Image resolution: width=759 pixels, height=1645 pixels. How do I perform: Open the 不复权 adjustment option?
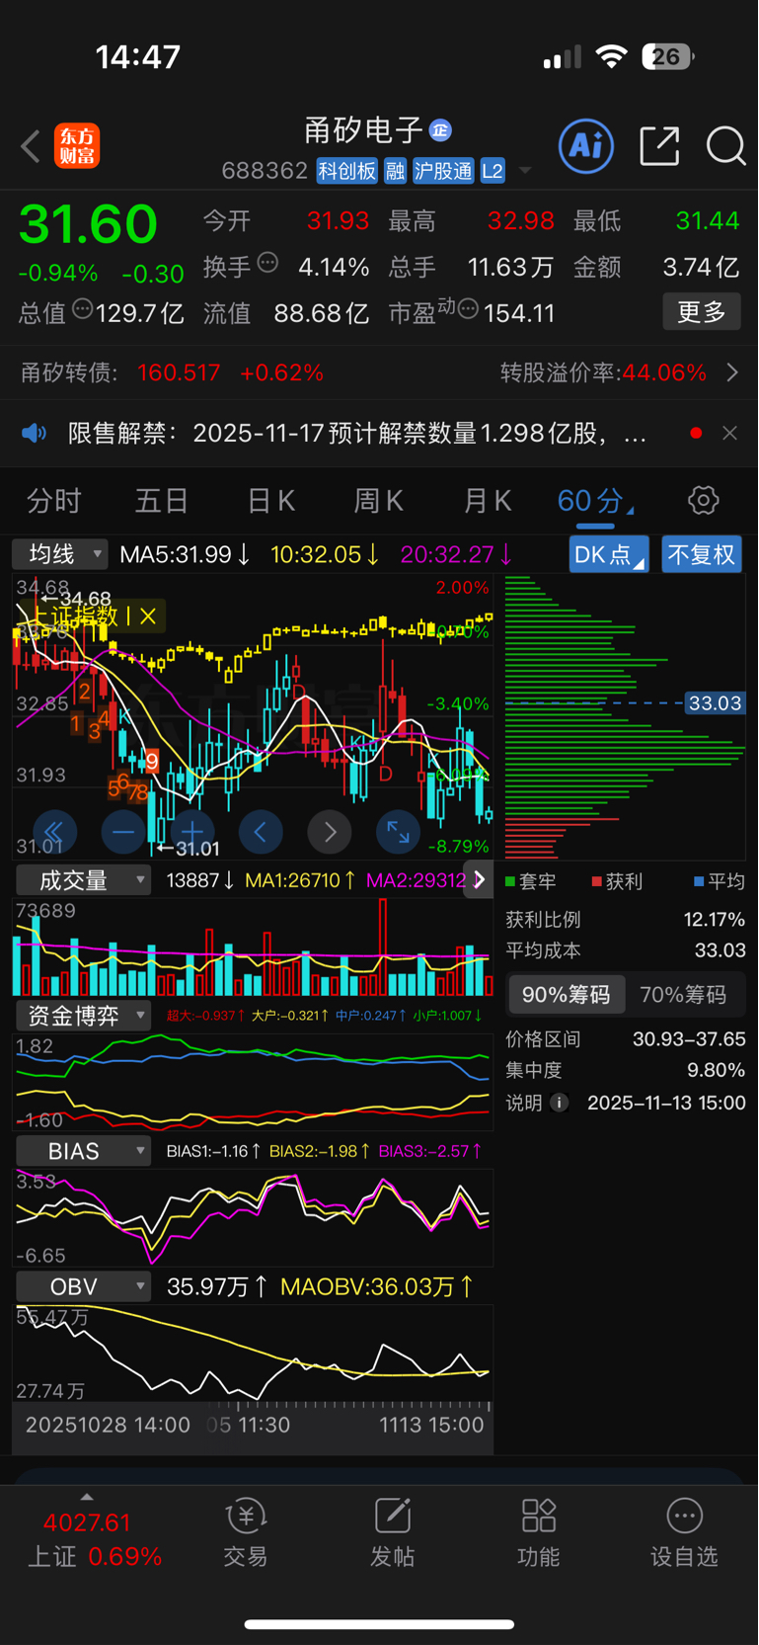tap(701, 554)
